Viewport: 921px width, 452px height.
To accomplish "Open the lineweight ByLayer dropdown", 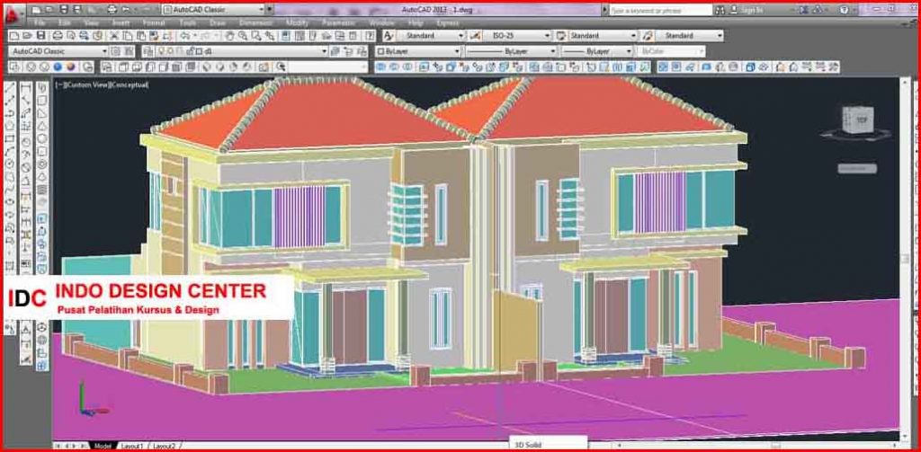I will click(x=629, y=51).
